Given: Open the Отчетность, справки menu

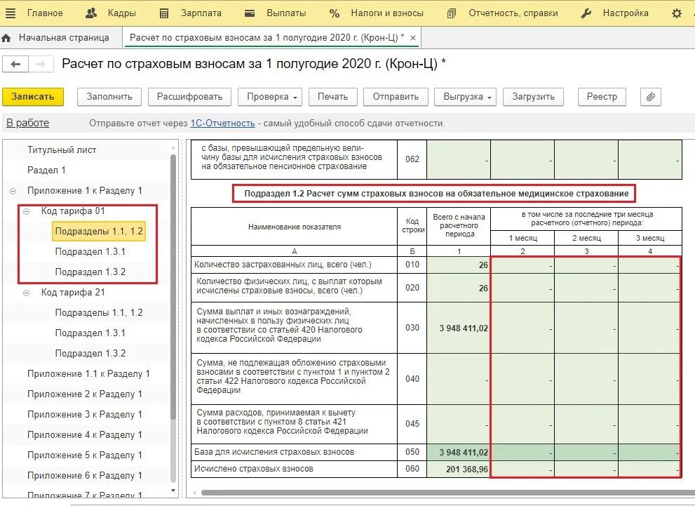Looking at the screenshot, I should pos(513,13).
